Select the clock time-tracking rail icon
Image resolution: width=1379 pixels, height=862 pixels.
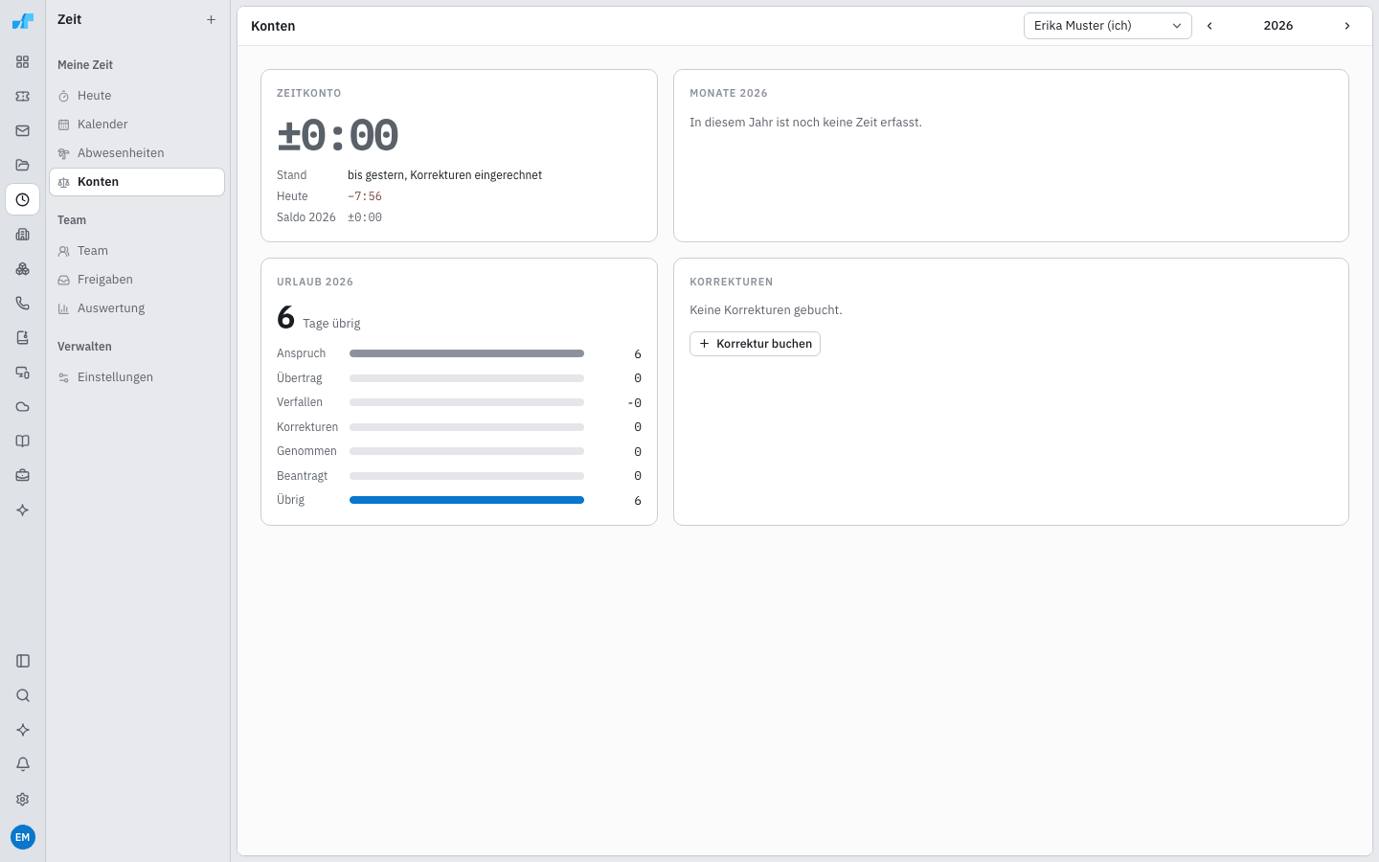click(x=23, y=200)
